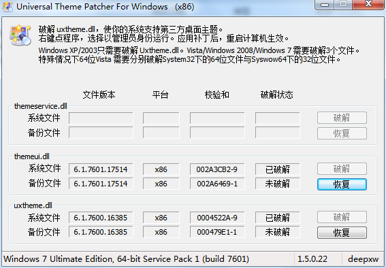This screenshot has height=268, width=386.
Task: Minimize the Universal Theme Patcher window
Action: (325, 5)
